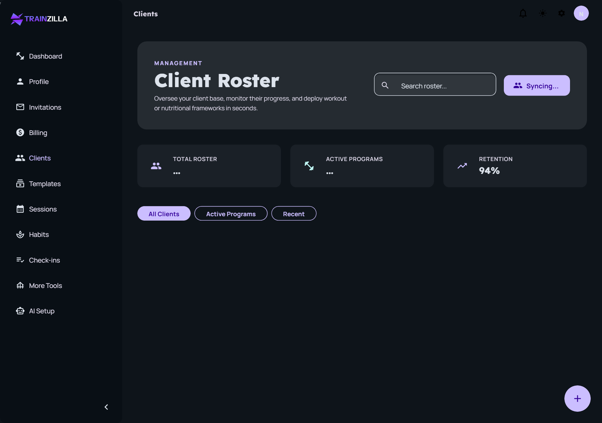Focus the Search roster field
Viewport: 602px width, 423px height.
pos(435,84)
